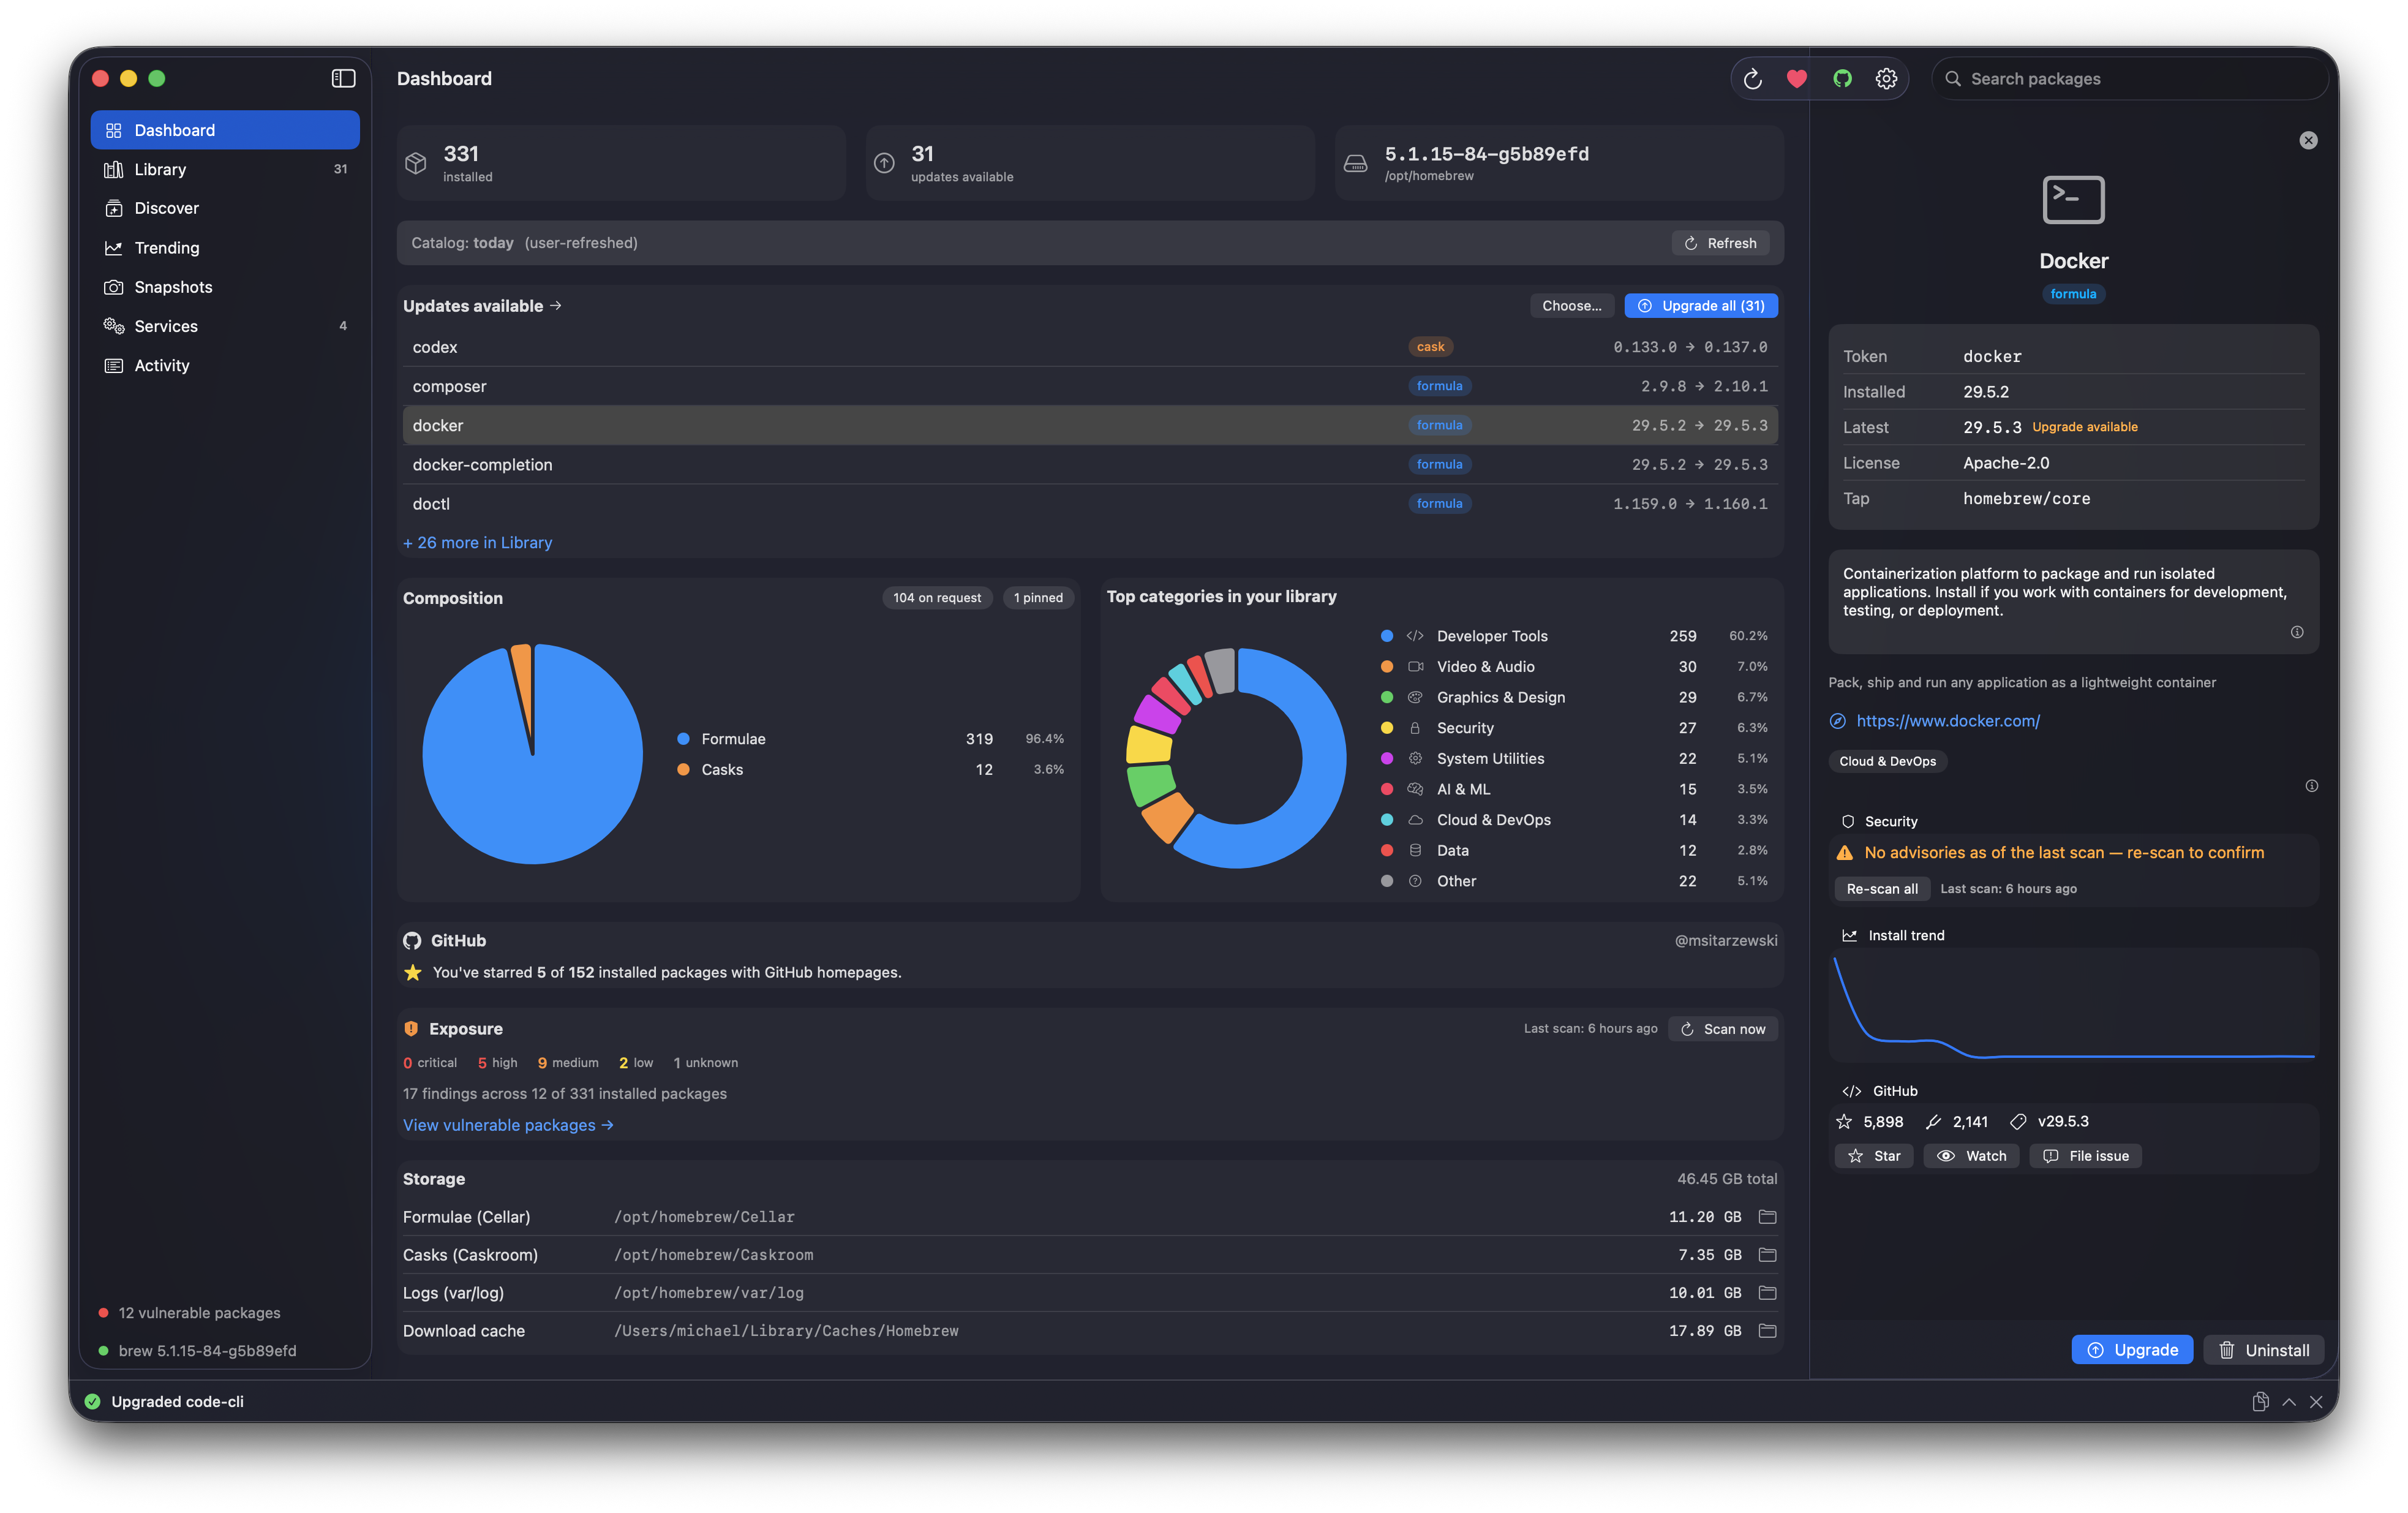Screen dimensions: 2408x1513
Task: Open the Download cache folder icon
Action: 1767,1331
